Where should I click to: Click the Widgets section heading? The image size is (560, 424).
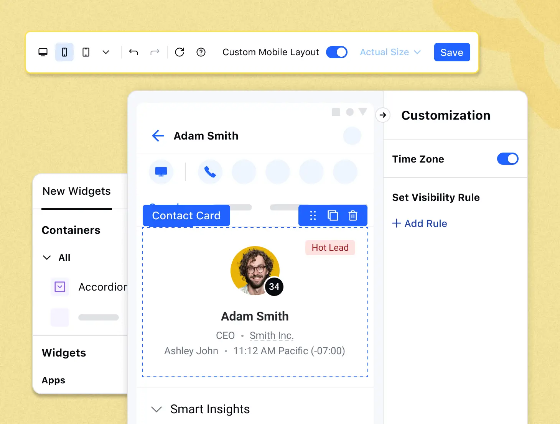(64, 353)
